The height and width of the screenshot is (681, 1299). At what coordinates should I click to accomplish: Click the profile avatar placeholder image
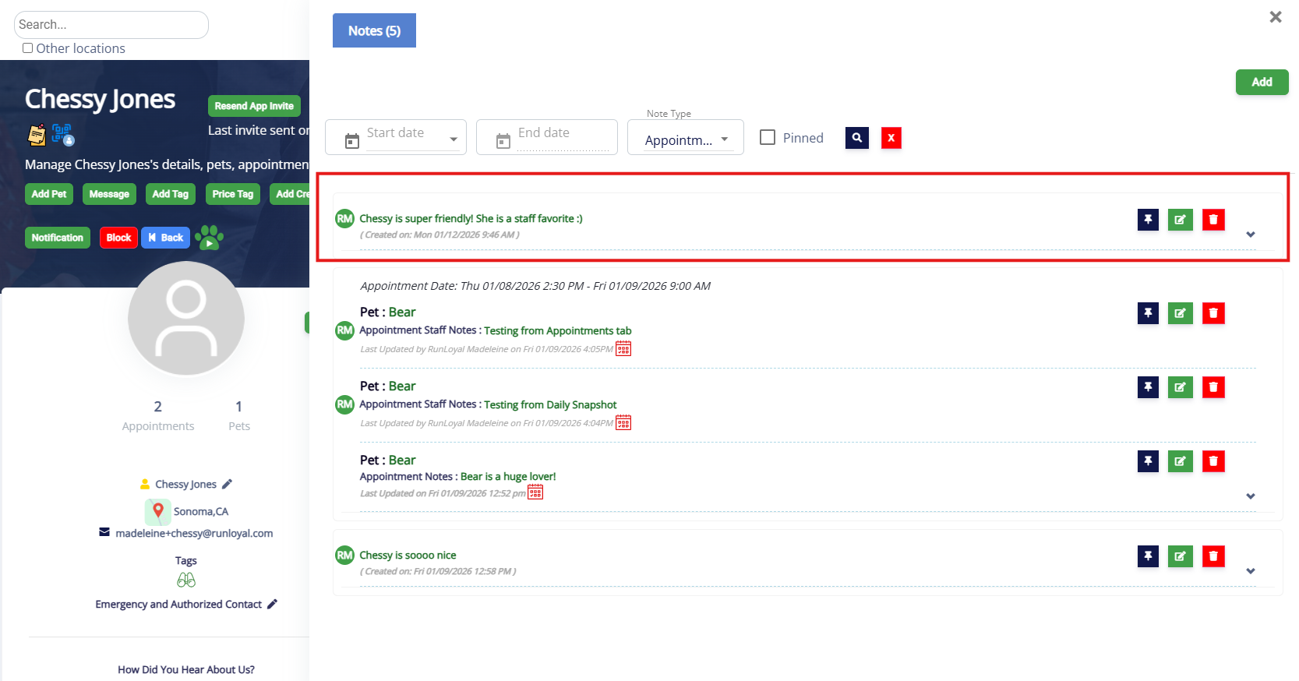click(186, 318)
